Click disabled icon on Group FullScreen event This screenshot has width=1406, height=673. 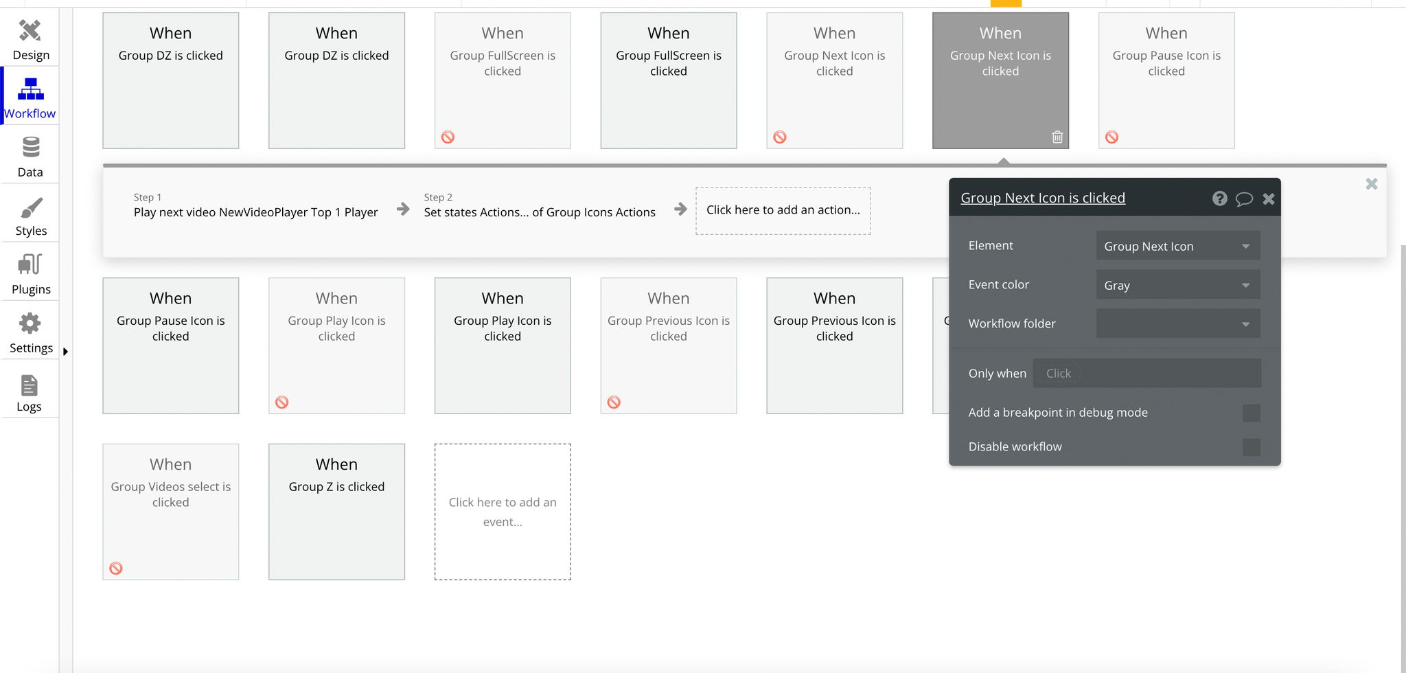[x=448, y=137]
